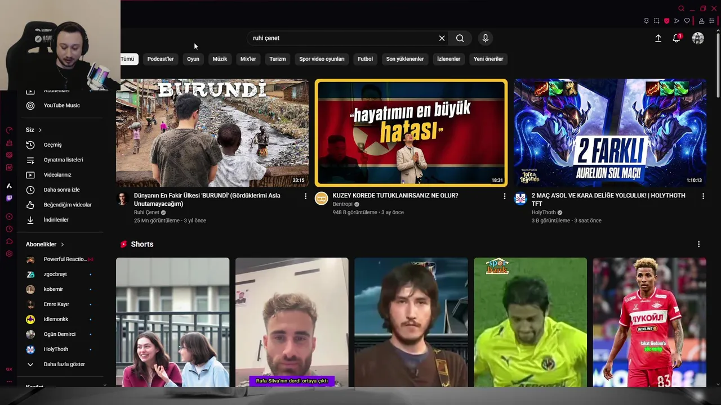Select the Spor video oyunları chip
The image size is (721, 405).
pos(322,59)
